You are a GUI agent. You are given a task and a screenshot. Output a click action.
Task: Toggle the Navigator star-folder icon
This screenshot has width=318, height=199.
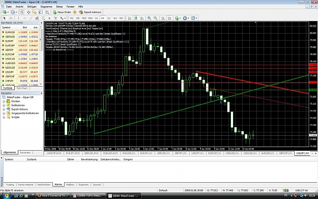[35, 12]
